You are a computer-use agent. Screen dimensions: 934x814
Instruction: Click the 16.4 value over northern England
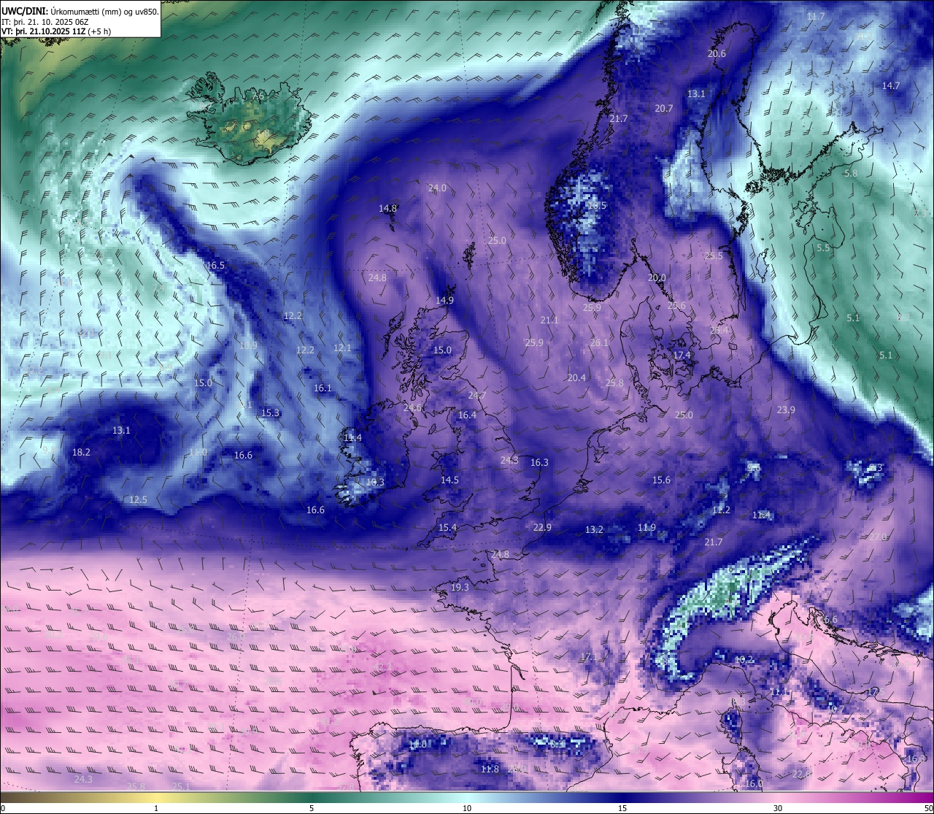click(467, 415)
